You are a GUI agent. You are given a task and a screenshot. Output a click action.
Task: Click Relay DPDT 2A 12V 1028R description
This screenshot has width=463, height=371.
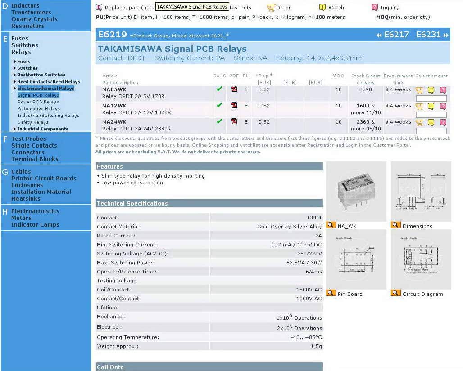[x=136, y=112]
